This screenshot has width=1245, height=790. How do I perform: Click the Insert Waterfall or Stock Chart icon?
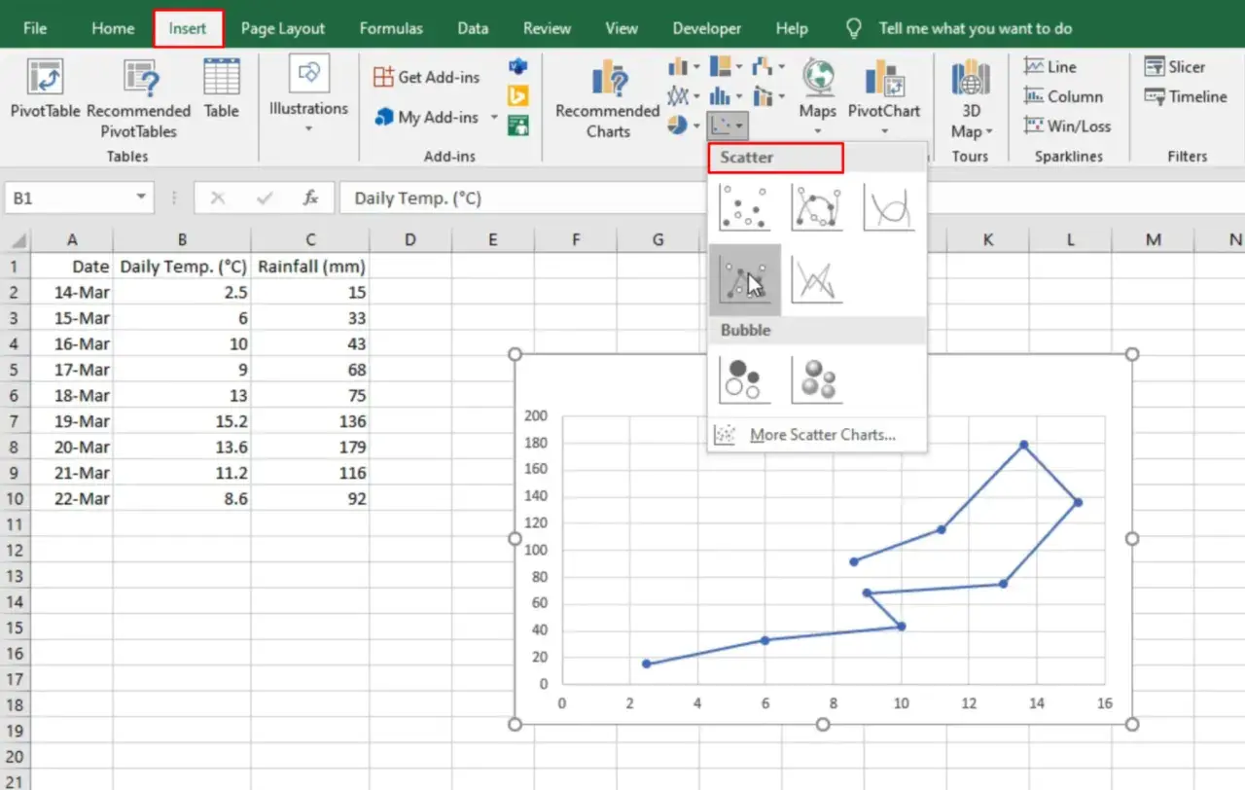763,67
